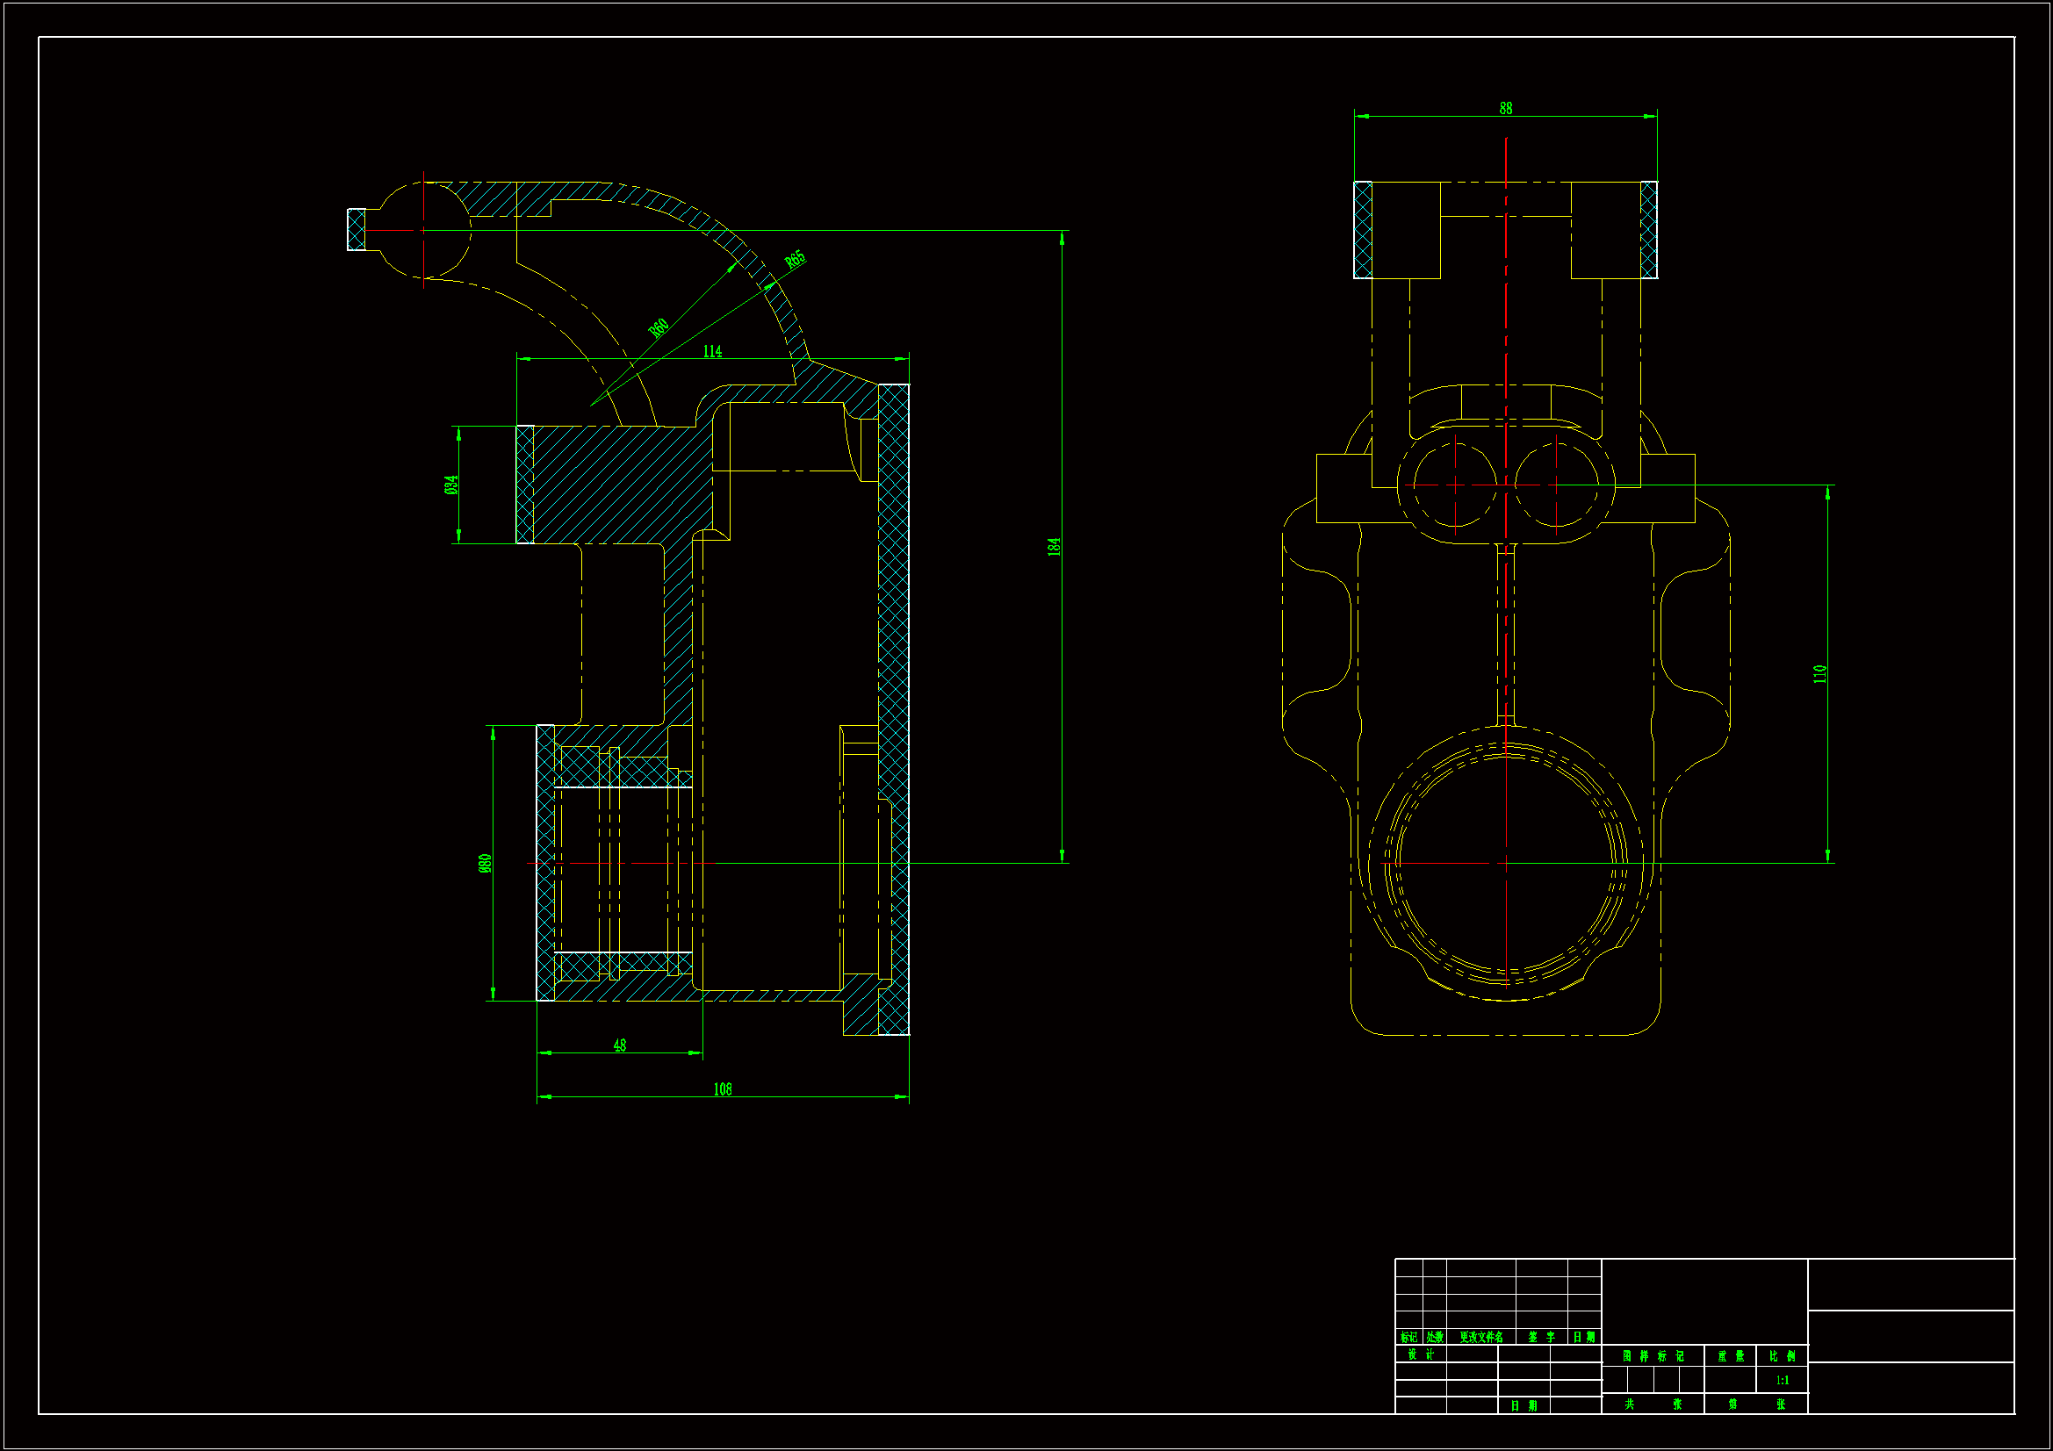Select the 比例 scale header cell
Screen dimensions: 2053x1451
click(1782, 1356)
